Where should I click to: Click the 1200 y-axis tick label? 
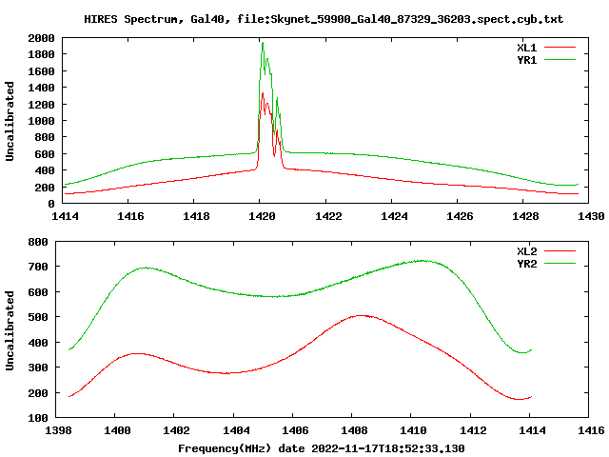click(x=41, y=105)
